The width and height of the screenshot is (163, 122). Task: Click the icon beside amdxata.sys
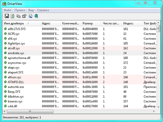click(5, 53)
